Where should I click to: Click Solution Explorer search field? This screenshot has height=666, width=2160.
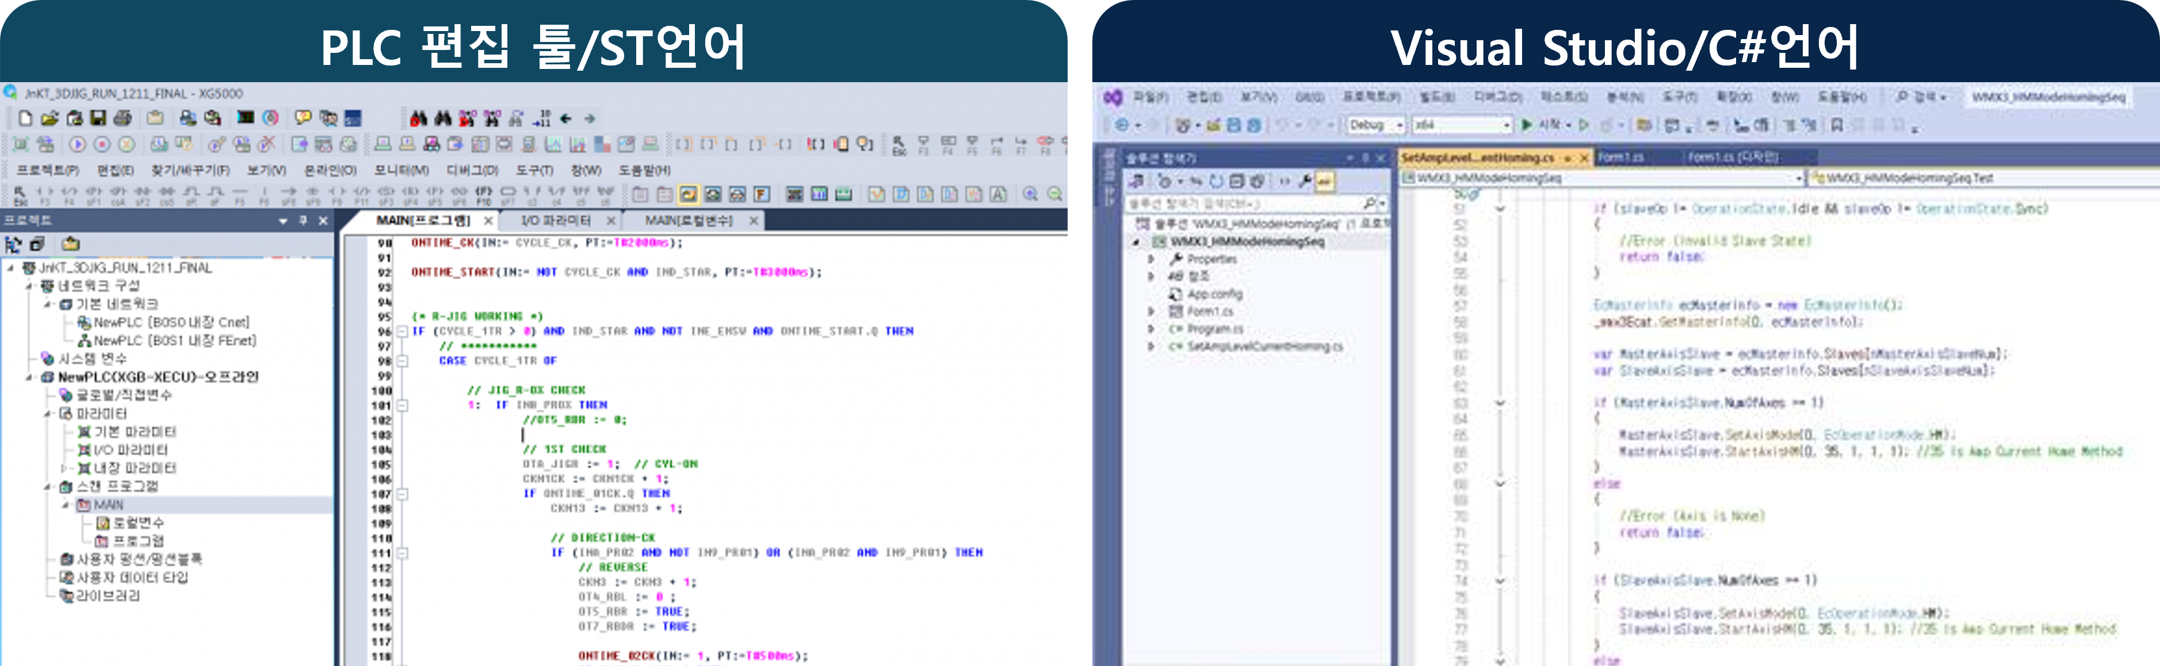point(1256,203)
